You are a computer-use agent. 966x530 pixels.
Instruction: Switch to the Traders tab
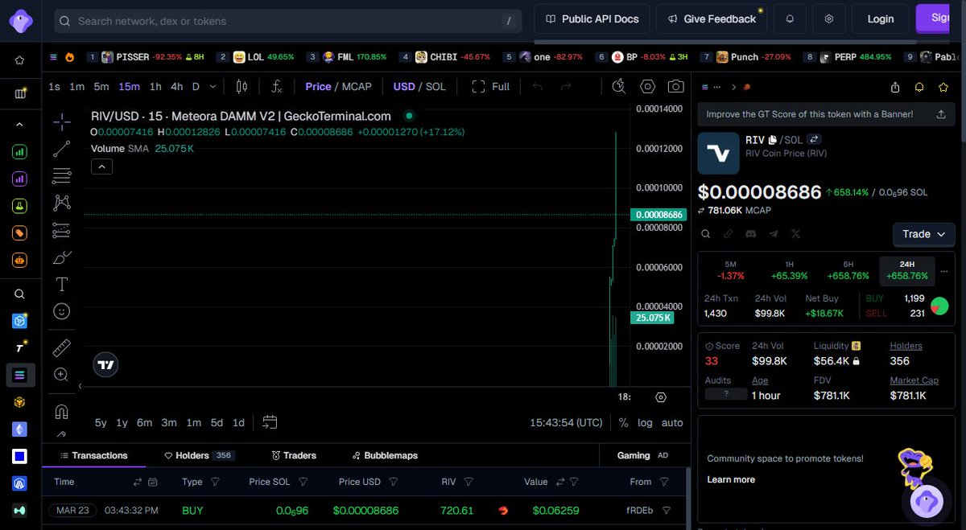[x=294, y=455]
